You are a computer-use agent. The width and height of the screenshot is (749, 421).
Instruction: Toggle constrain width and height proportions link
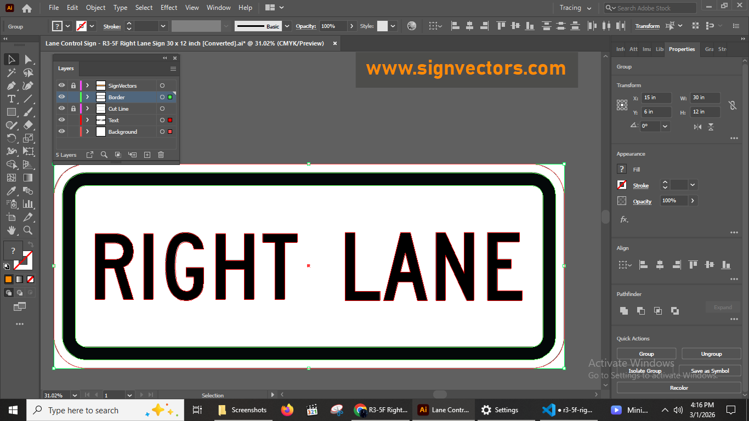tap(732, 105)
